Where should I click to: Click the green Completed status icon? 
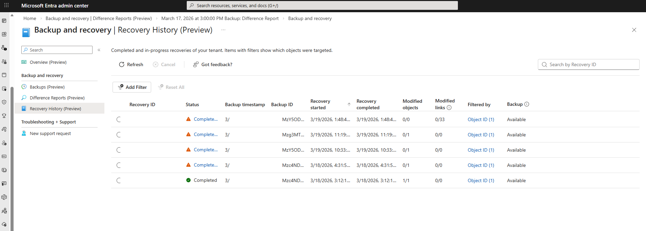tap(188, 180)
